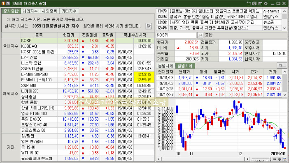Screen dimensions: 289x163
Task: Click the chart scroll left arrow
Action: click(158, 159)
